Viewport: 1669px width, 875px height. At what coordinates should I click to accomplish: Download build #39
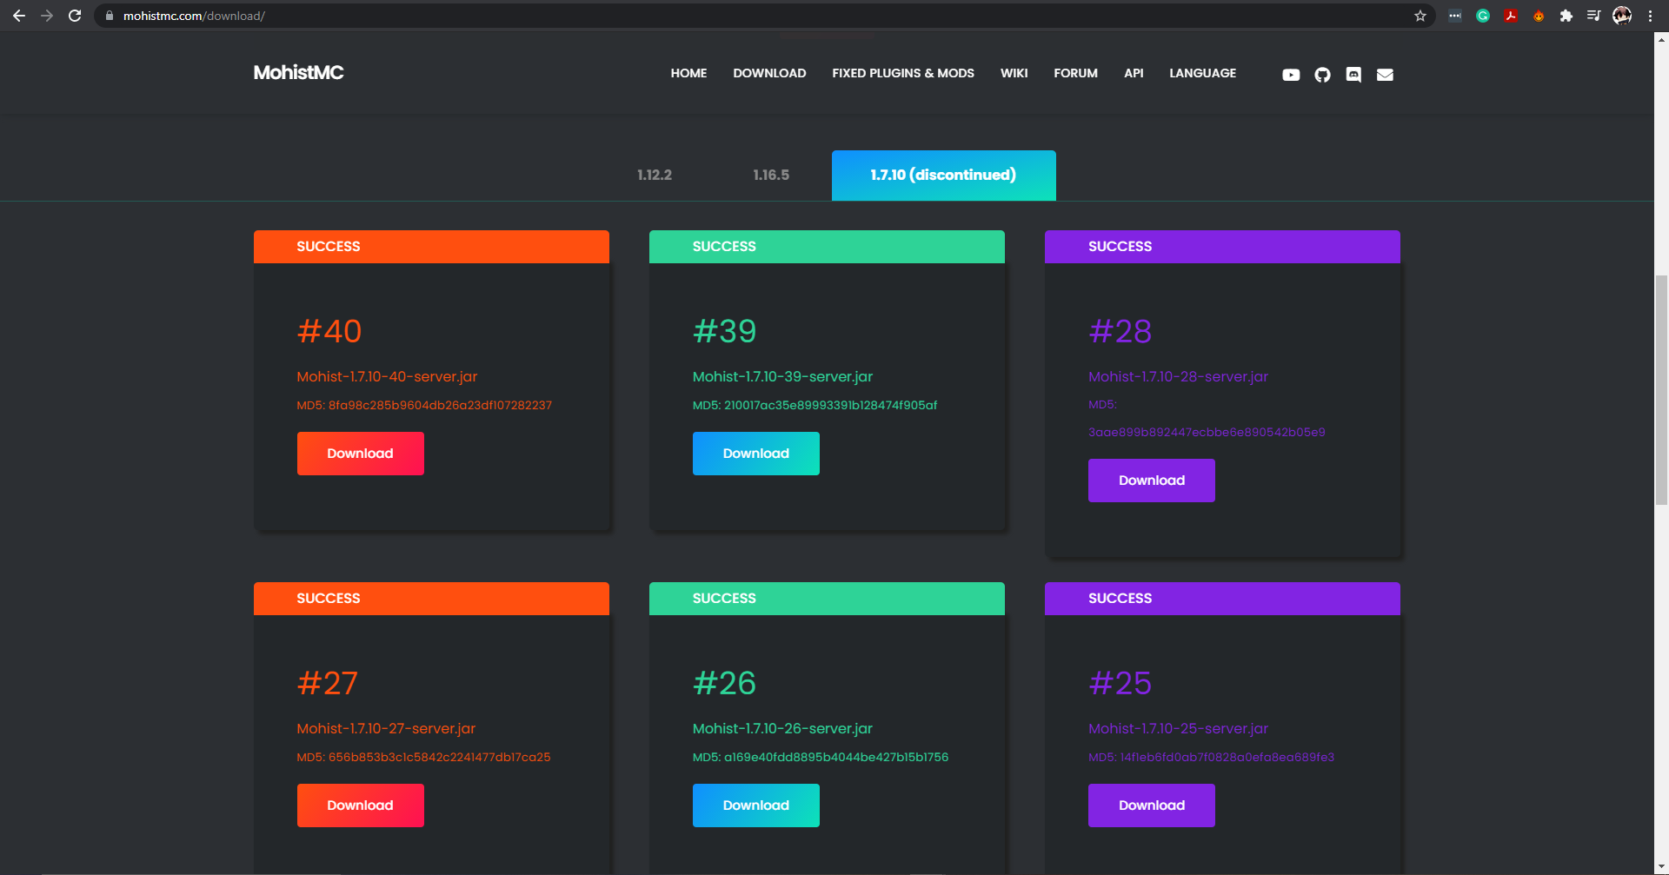coord(755,454)
